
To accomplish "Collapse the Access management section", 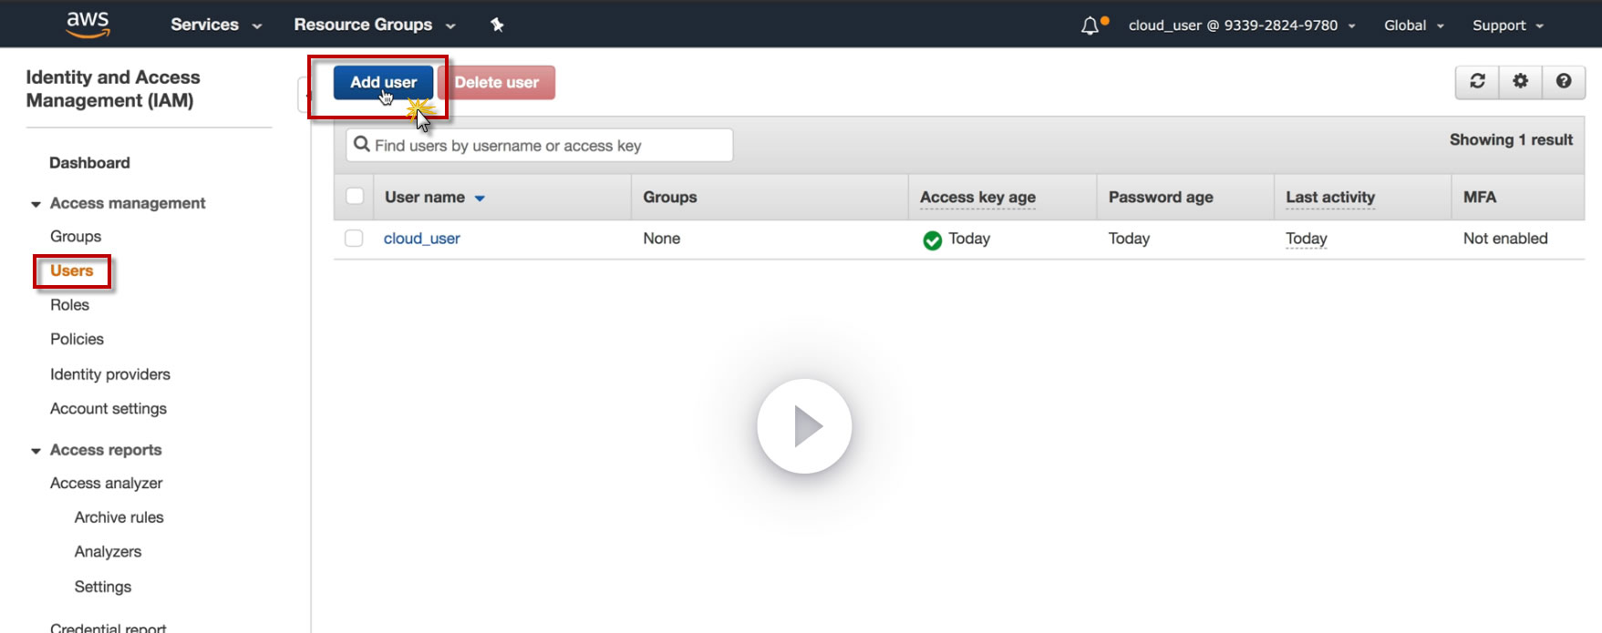I will pos(36,204).
